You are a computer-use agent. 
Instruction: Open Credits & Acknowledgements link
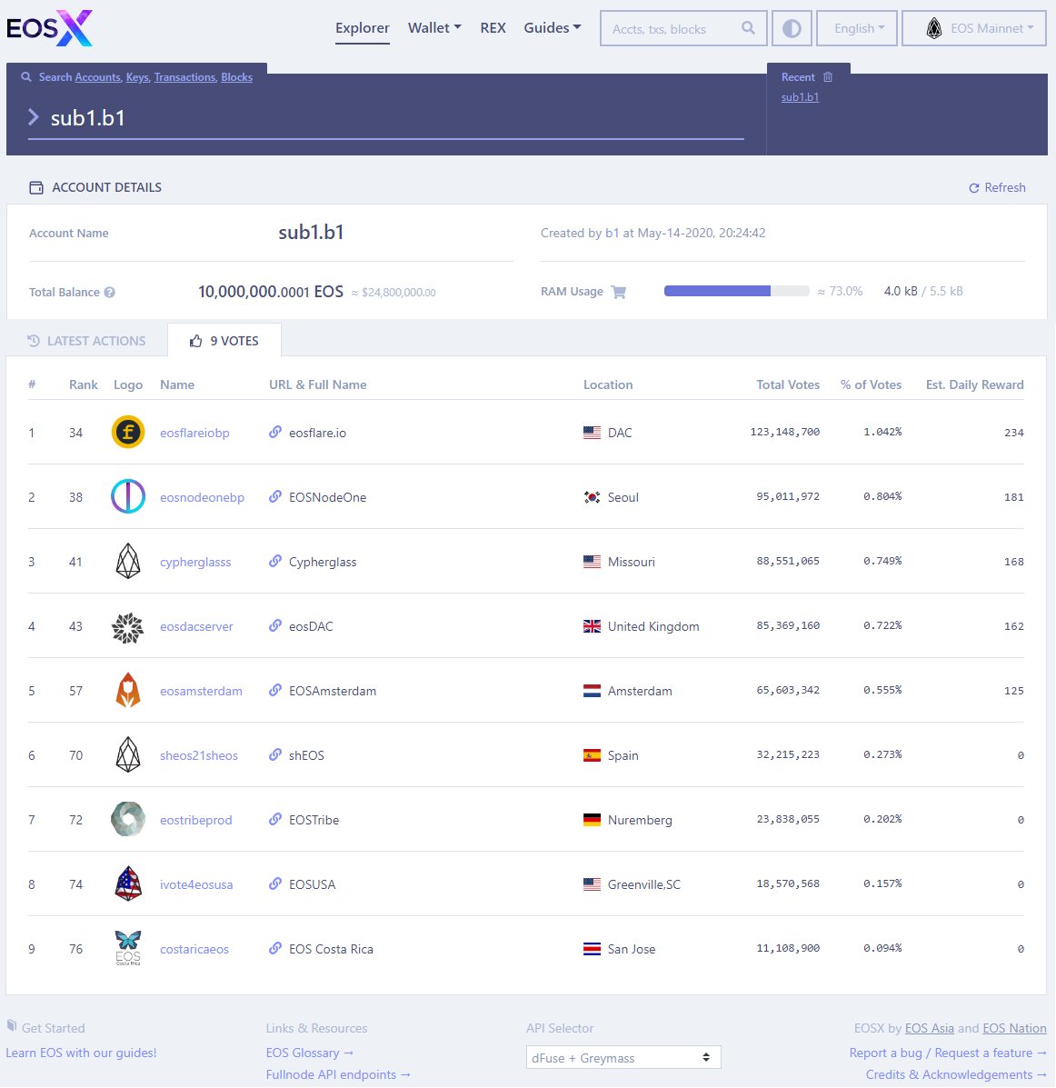(956, 1074)
